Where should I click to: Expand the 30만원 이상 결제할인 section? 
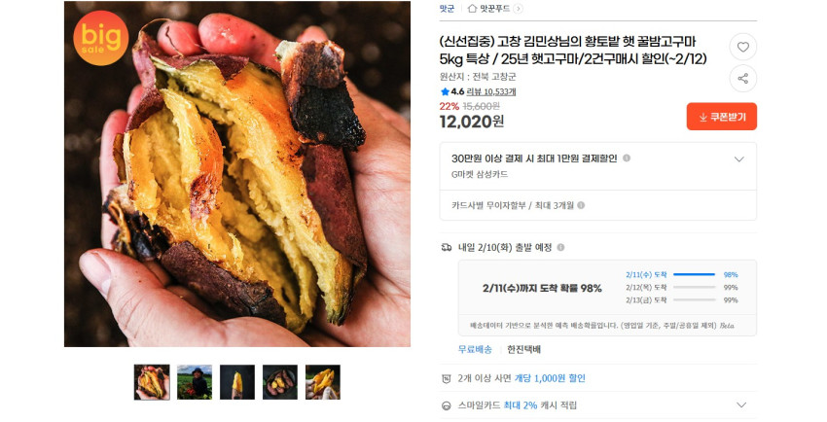pos(738,159)
